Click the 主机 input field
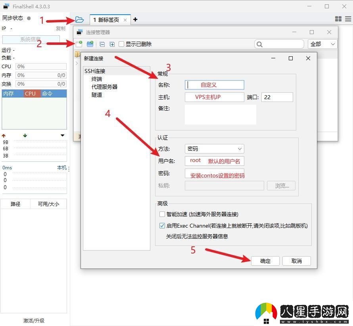 tap(214, 97)
